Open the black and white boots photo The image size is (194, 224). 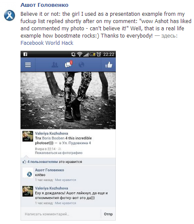tap(68, 100)
